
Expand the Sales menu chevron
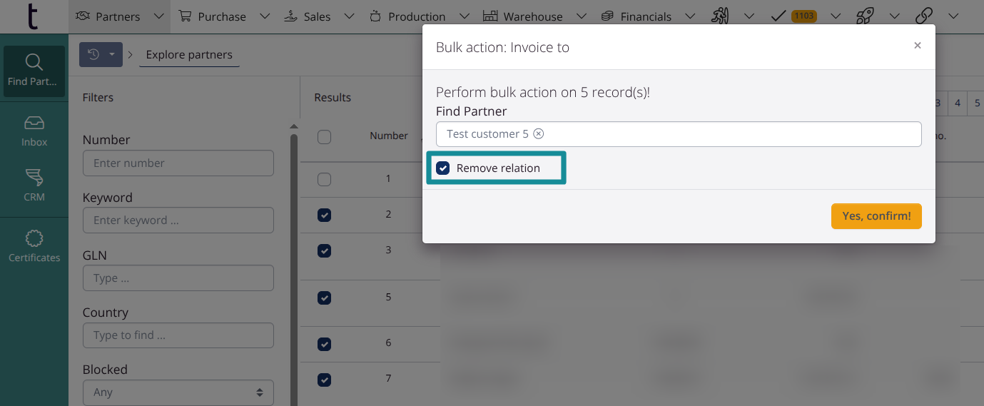tap(349, 16)
